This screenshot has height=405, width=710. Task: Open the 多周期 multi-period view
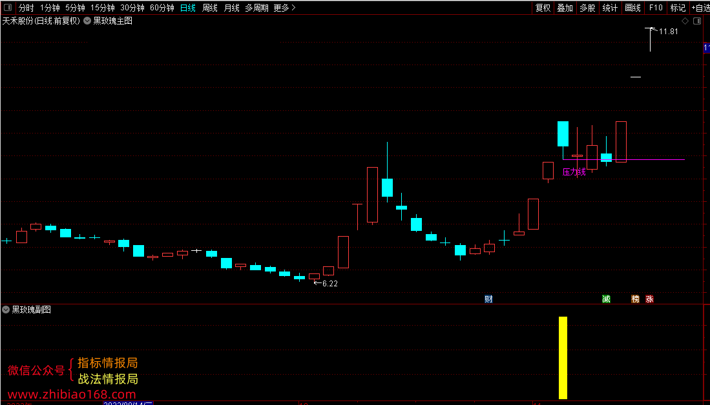pos(256,8)
